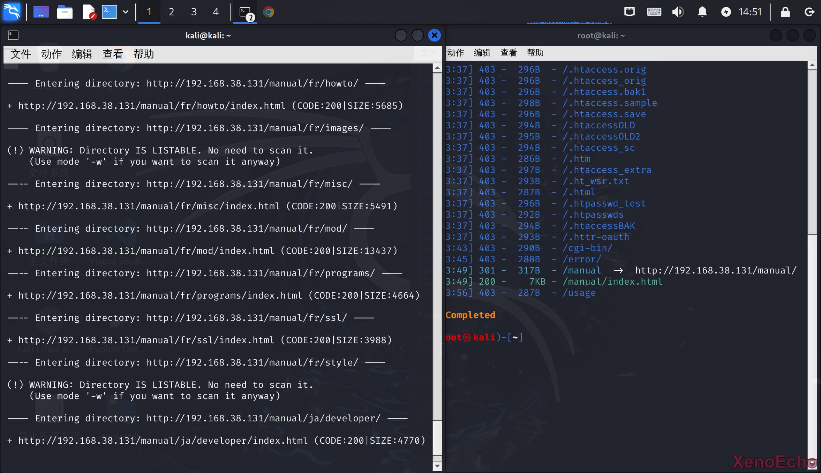The width and height of the screenshot is (821, 473).
Task: Open the 编辑 menu in root terminal
Action: click(x=482, y=53)
